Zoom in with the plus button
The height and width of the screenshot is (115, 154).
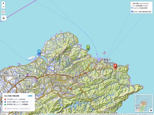3,3
